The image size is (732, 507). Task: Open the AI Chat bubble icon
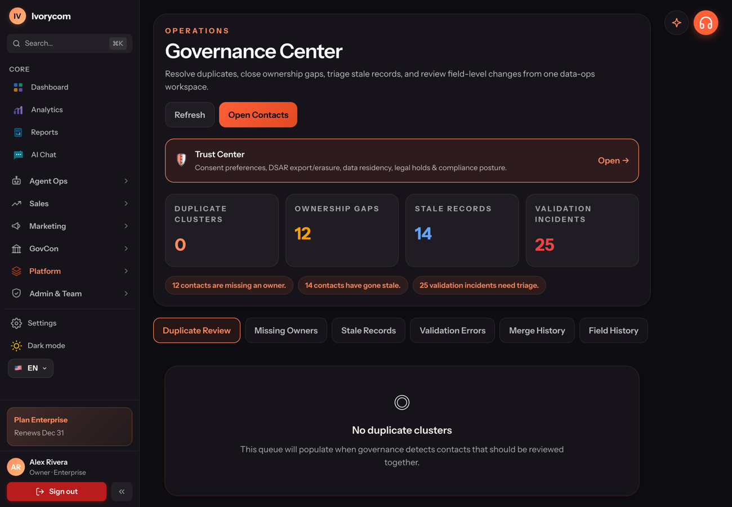[18, 155]
